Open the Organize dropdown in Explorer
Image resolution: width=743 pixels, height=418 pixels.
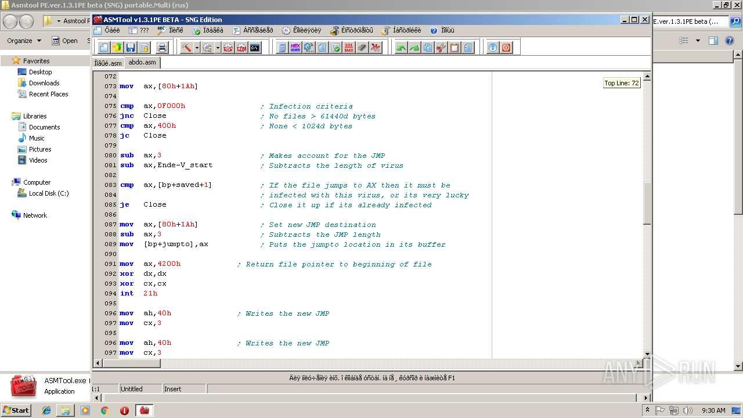coord(24,41)
